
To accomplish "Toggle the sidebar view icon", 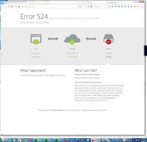I will 115,7.
